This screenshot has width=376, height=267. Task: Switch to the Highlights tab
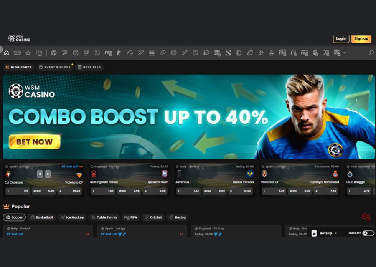tap(19, 67)
